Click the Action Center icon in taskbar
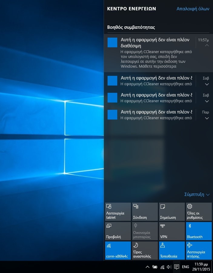This screenshot has width=213, height=273. [x=177, y=267]
